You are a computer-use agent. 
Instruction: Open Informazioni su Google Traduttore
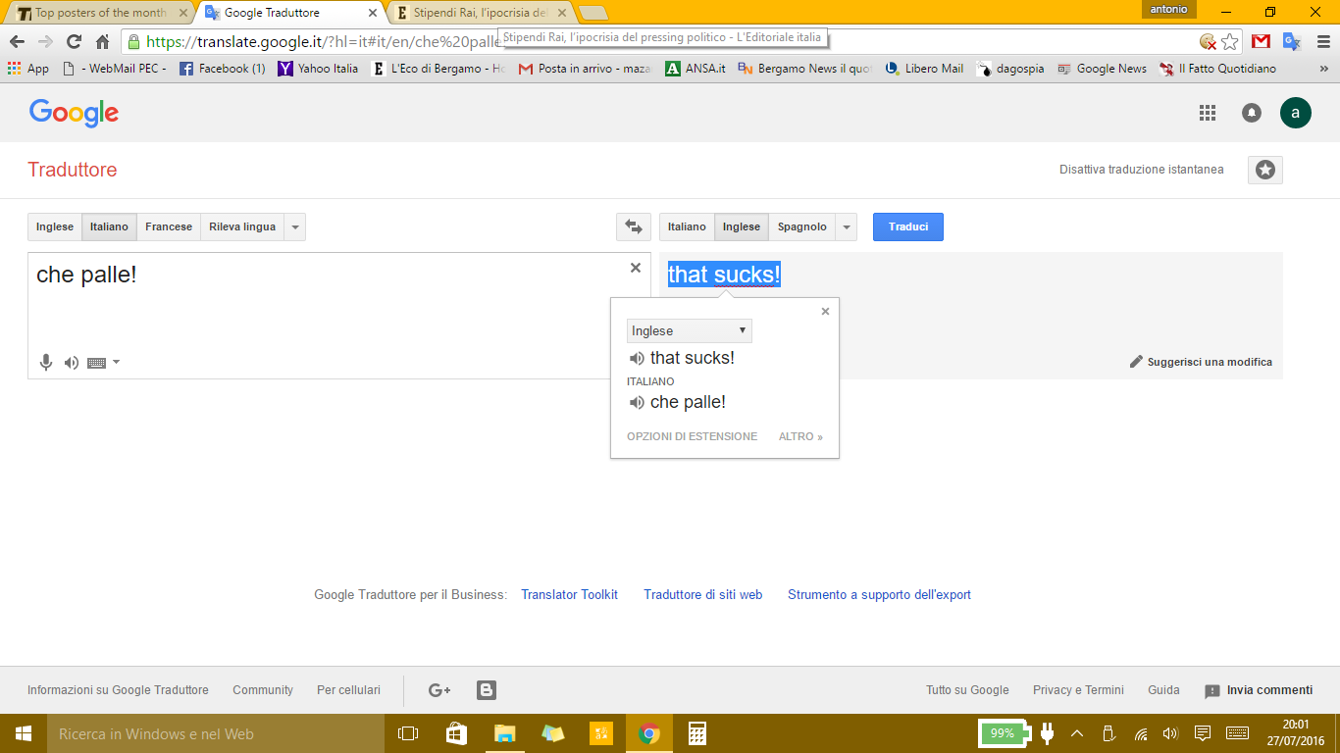118,690
